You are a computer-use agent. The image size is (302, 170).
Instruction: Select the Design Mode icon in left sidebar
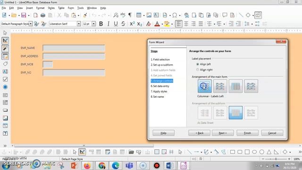(5, 41)
